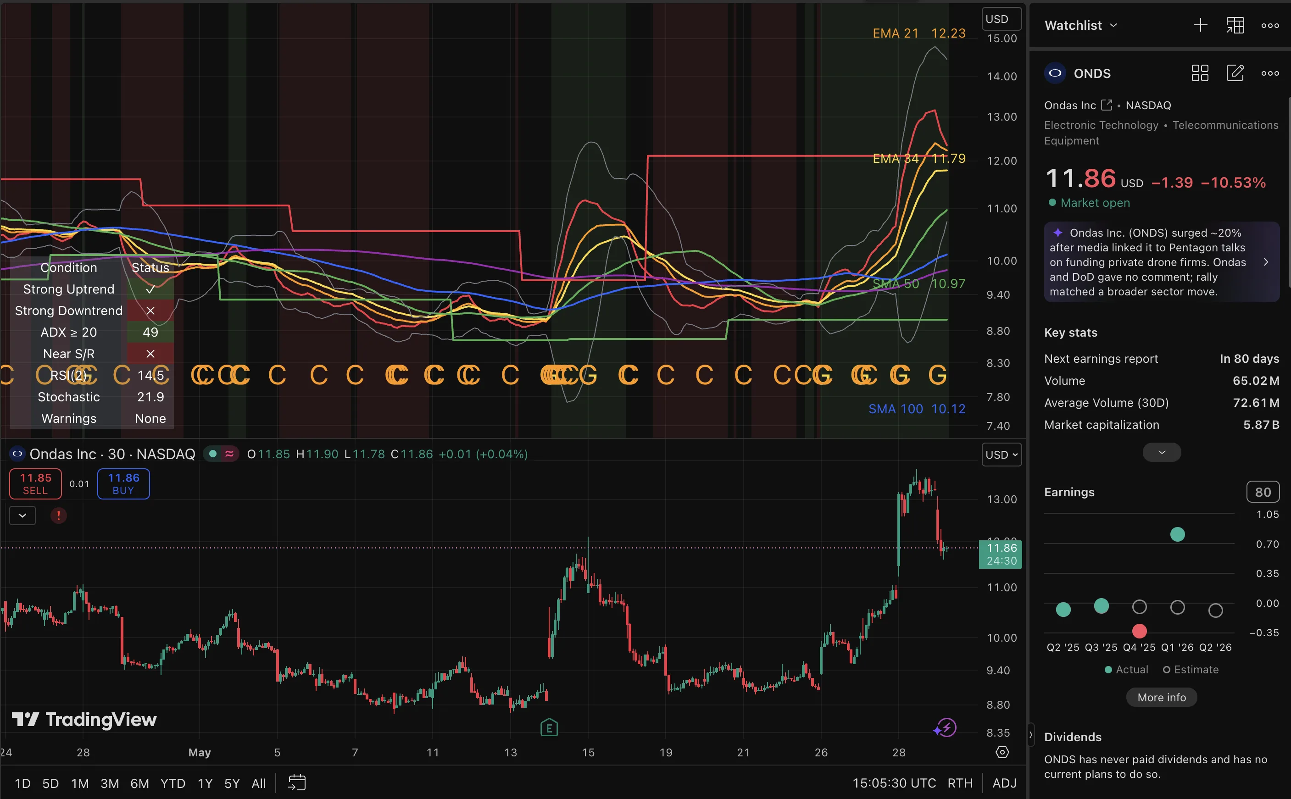Click the More info earnings button

point(1162,698)
